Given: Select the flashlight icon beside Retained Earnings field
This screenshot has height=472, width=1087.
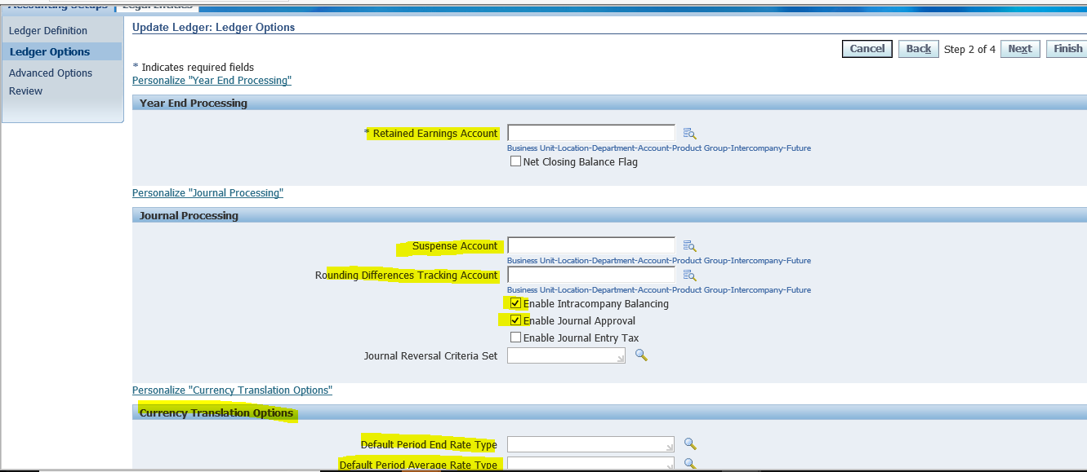Looking at the screenshot, I should click(689, 132).
